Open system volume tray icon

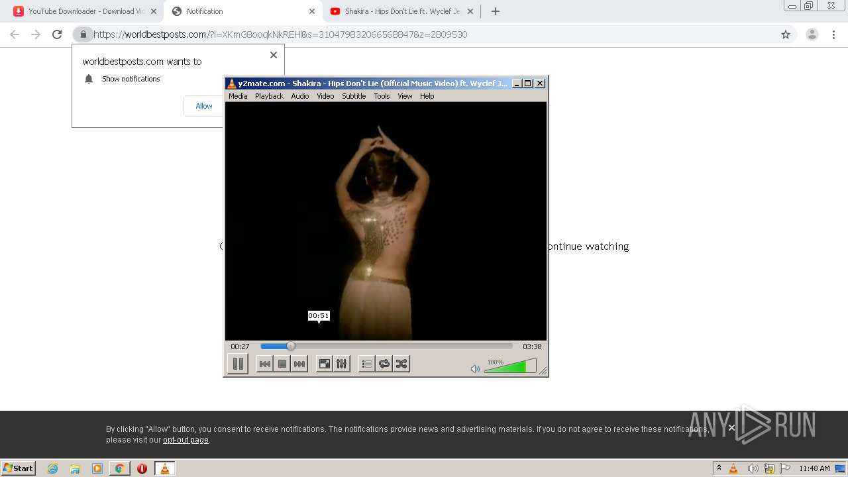coord(753,468)
